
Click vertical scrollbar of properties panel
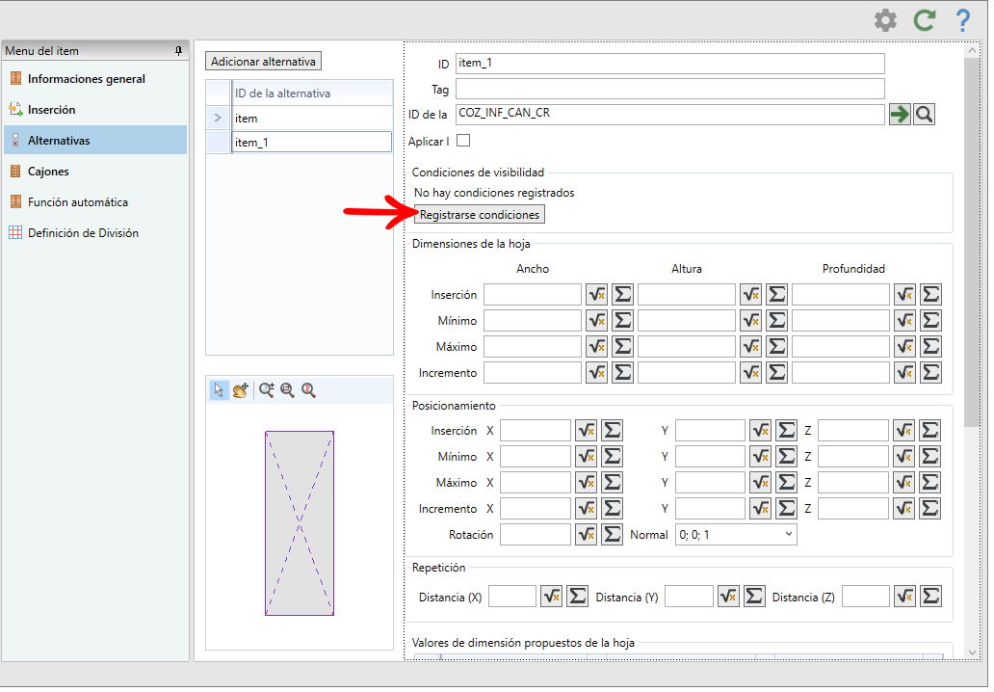coord(972,242)
